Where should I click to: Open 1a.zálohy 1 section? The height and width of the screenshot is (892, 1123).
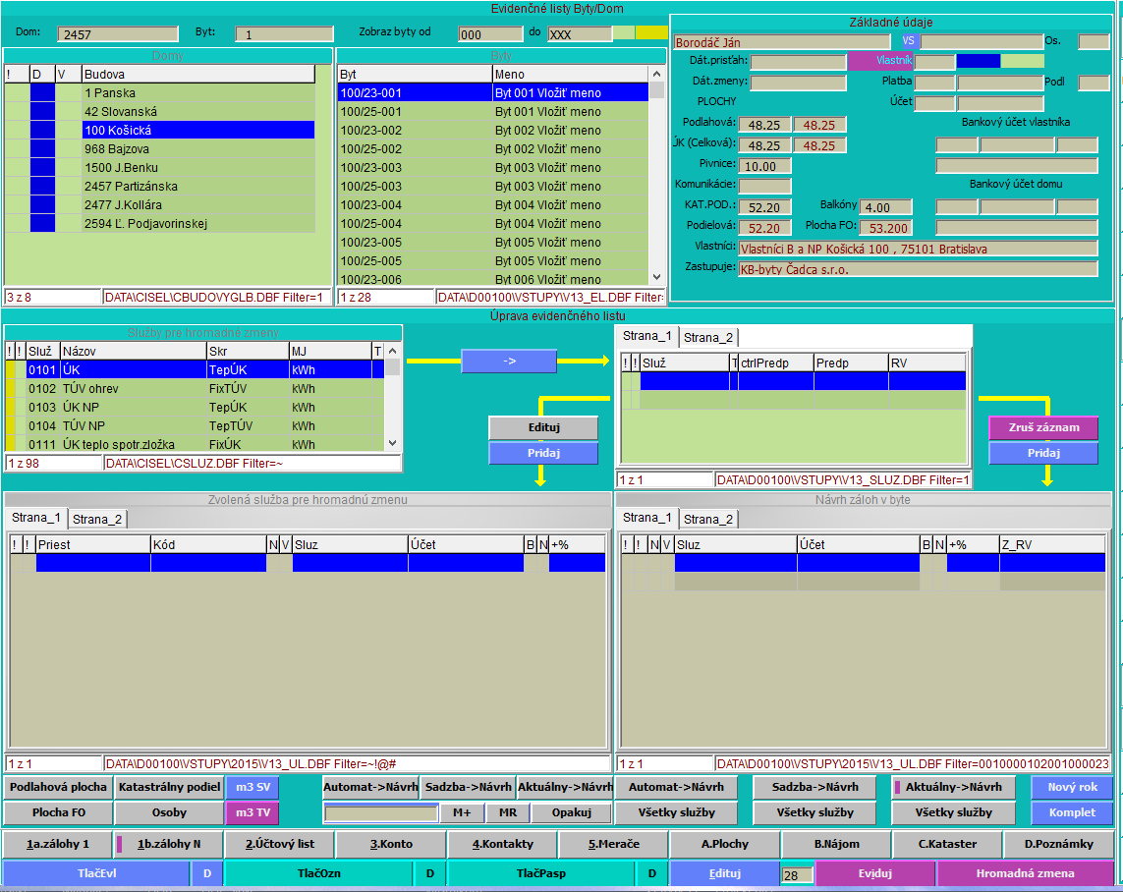click(57, 845)
